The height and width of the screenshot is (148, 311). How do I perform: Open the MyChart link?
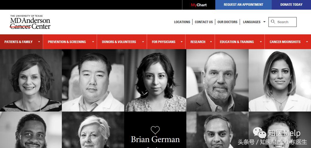[199, 5]
